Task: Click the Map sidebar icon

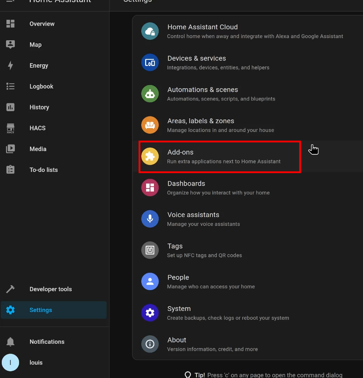Action: point(10,44)
